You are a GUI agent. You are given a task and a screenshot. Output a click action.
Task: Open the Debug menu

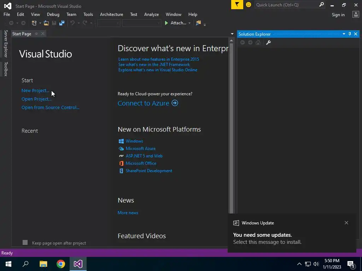(x=53, y=14)
